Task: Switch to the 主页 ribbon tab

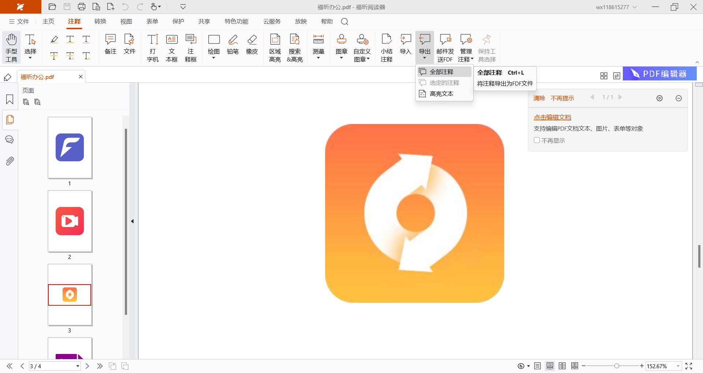Action: coord(48,22)
